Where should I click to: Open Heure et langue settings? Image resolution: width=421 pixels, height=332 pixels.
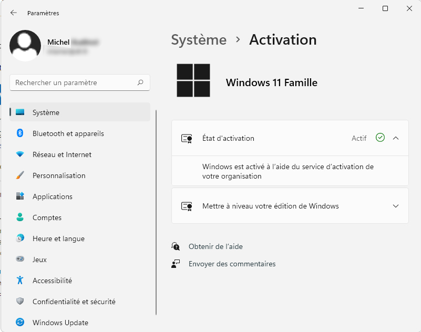pyautogui.click(x=80, y=238)
